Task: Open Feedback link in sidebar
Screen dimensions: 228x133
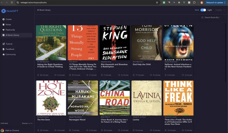Action: [x=10, y=49]
